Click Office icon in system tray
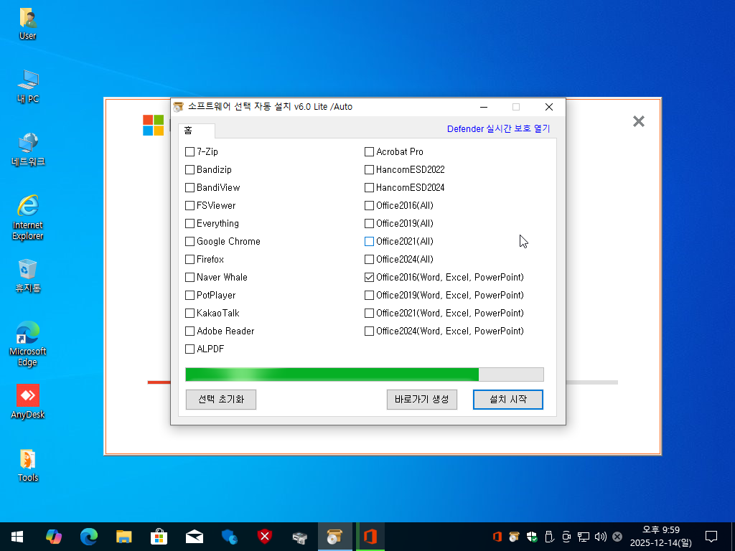This screenshot has height=551, width=735. [497, 537]
